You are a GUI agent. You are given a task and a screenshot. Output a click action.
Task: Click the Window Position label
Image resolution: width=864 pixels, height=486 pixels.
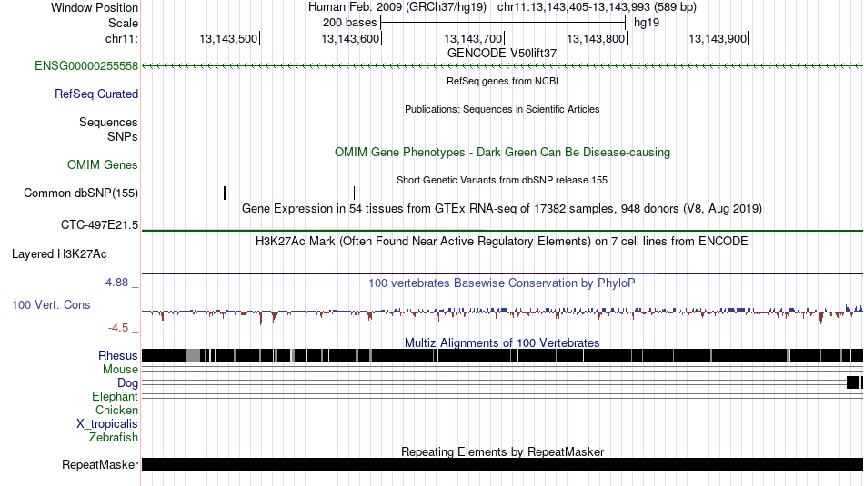95,7
